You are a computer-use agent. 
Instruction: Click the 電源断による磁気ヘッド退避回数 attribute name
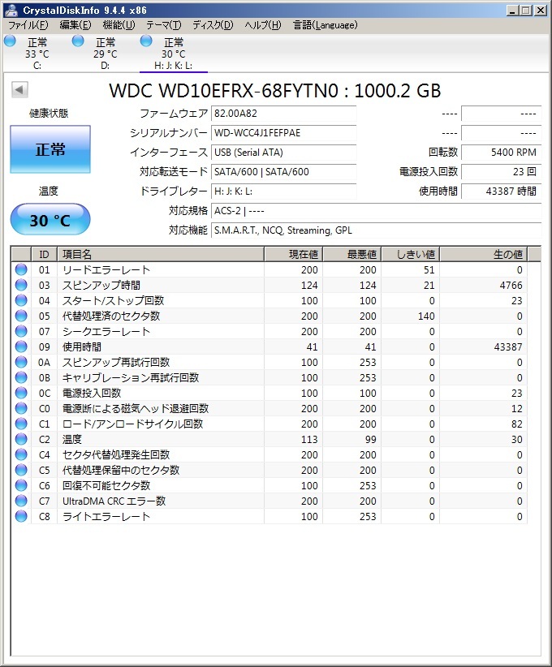(136, 409)
